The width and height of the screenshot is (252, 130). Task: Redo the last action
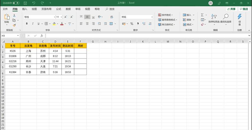(x=42, y=3)
